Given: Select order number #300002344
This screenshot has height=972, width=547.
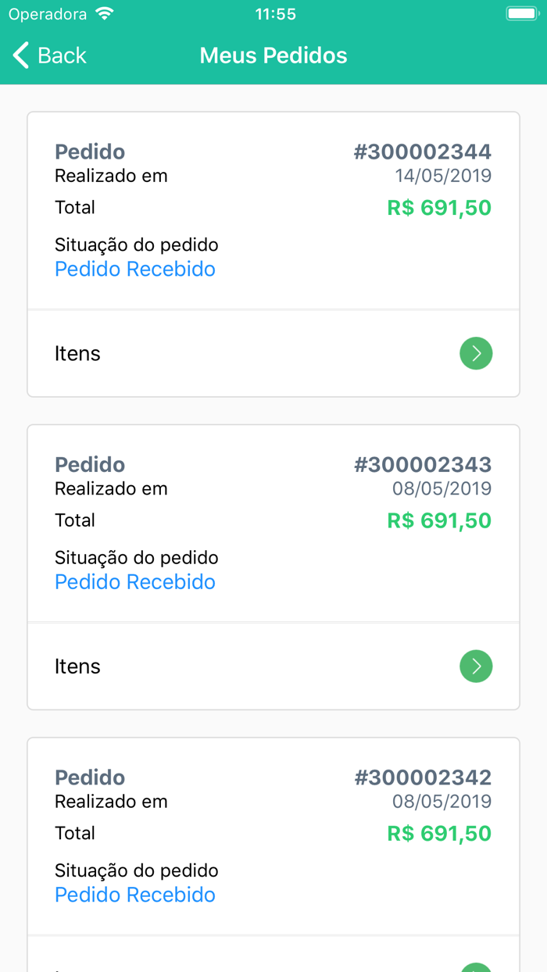Looking at the screenshot, I should [x=423, y=152].
